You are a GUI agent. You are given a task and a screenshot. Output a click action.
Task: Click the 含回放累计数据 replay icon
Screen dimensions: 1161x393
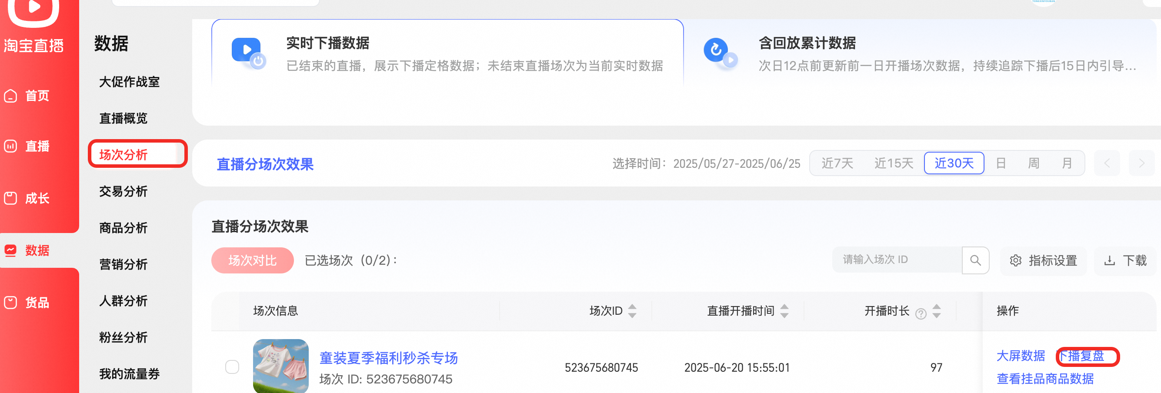720,53
